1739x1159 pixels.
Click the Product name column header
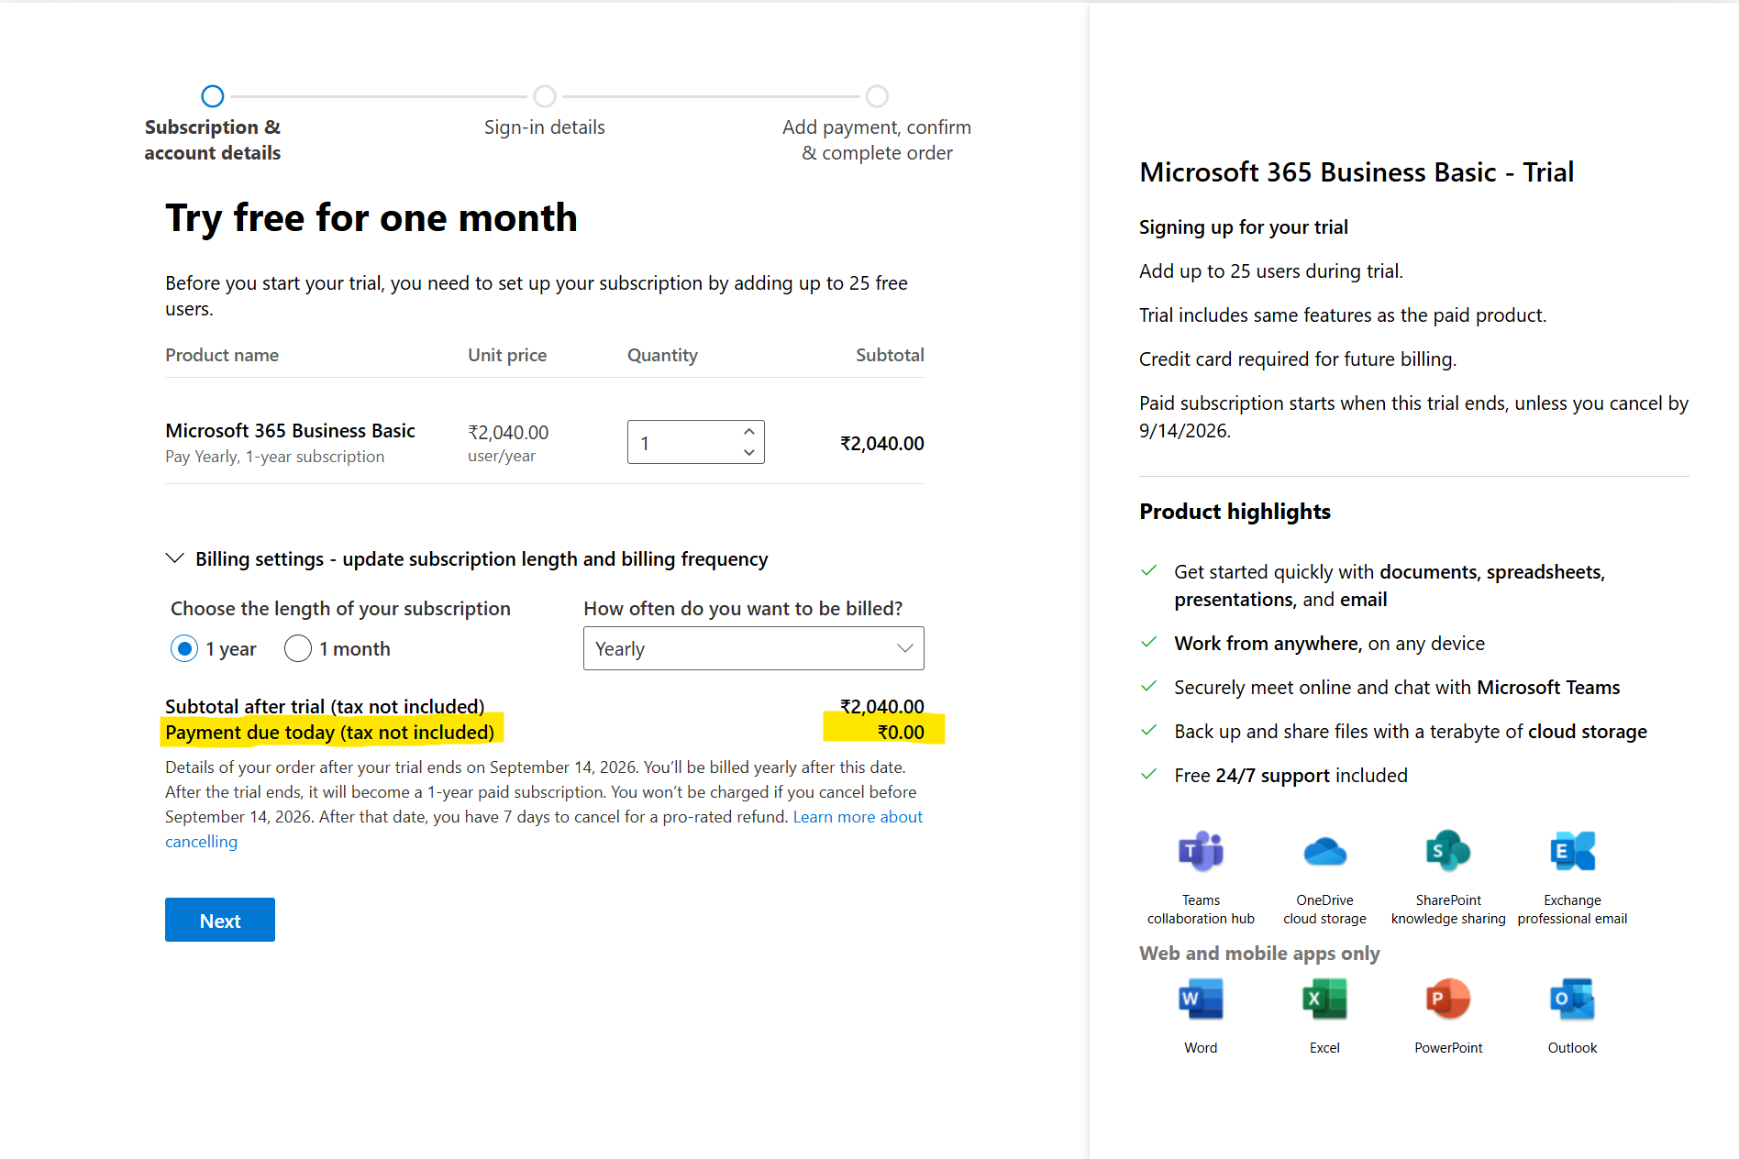coord(222,355)
